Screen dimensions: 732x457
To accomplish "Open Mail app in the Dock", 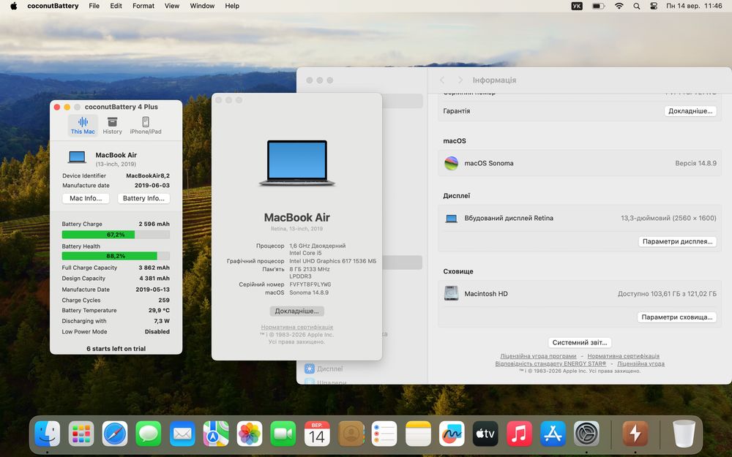I will click(x=182, y=434).
